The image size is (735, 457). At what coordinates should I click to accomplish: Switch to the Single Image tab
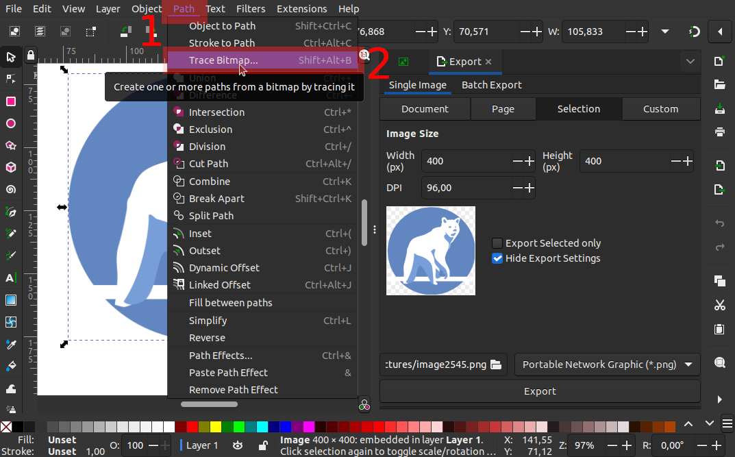click(x=418, y=85)
